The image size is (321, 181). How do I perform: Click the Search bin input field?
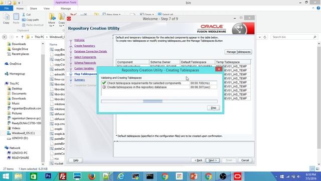[294, 37]
